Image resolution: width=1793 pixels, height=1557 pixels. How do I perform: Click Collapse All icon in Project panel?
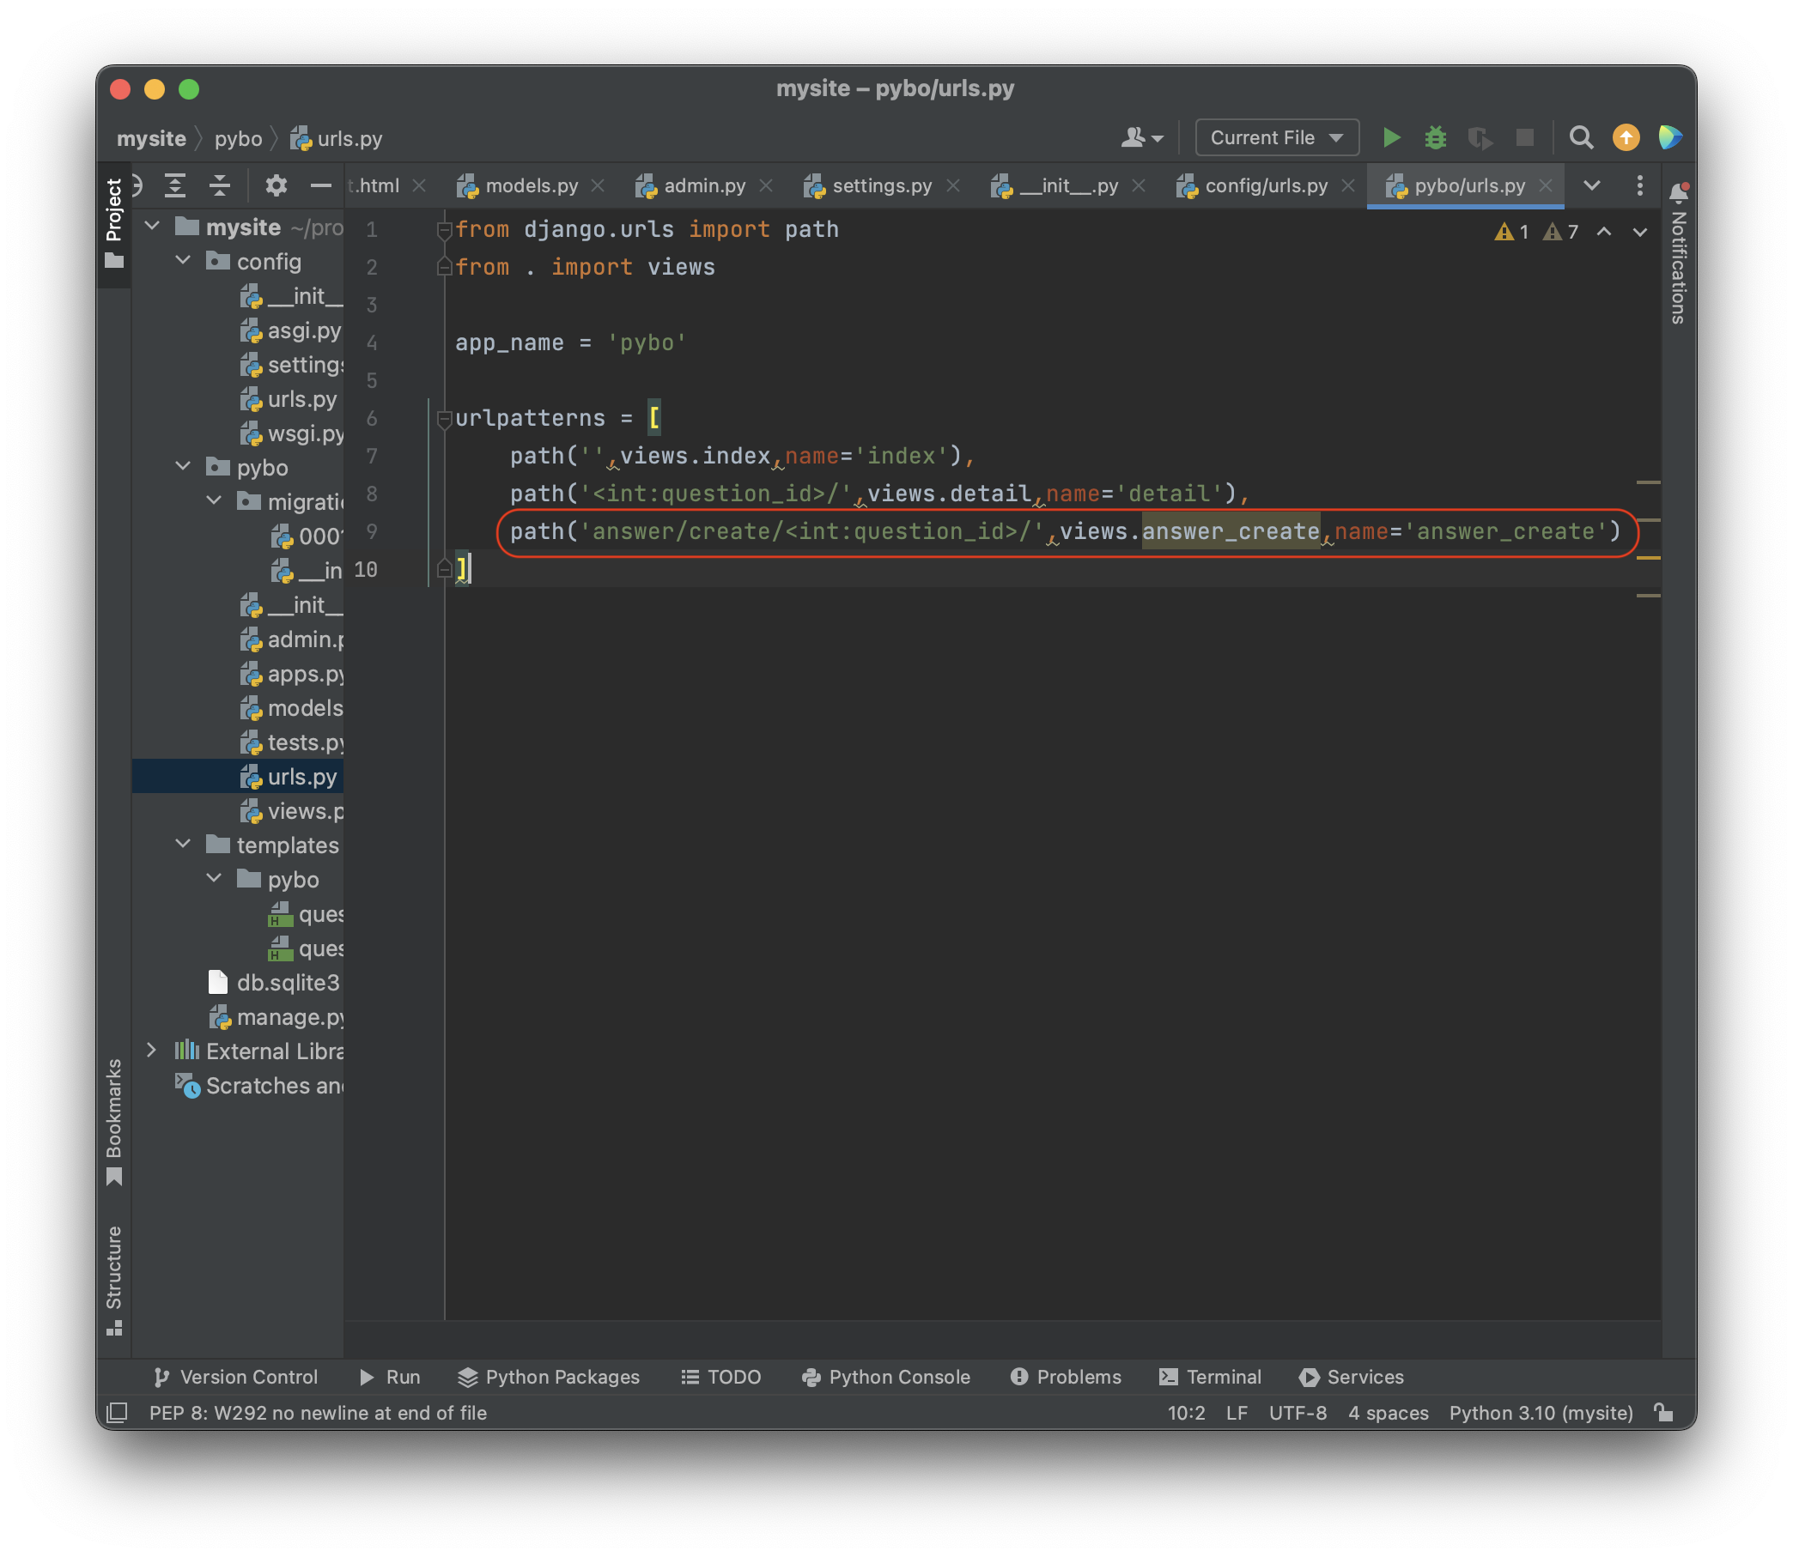[x=220, y=185]
